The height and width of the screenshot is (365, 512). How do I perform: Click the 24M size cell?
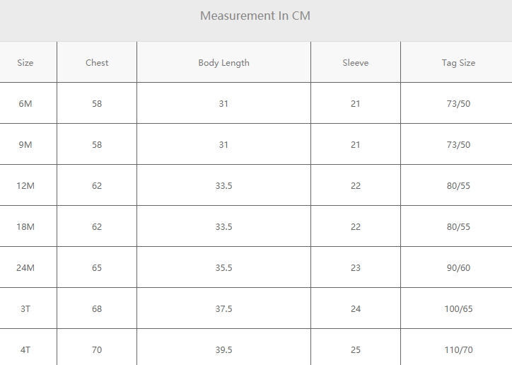click(25, 267)
